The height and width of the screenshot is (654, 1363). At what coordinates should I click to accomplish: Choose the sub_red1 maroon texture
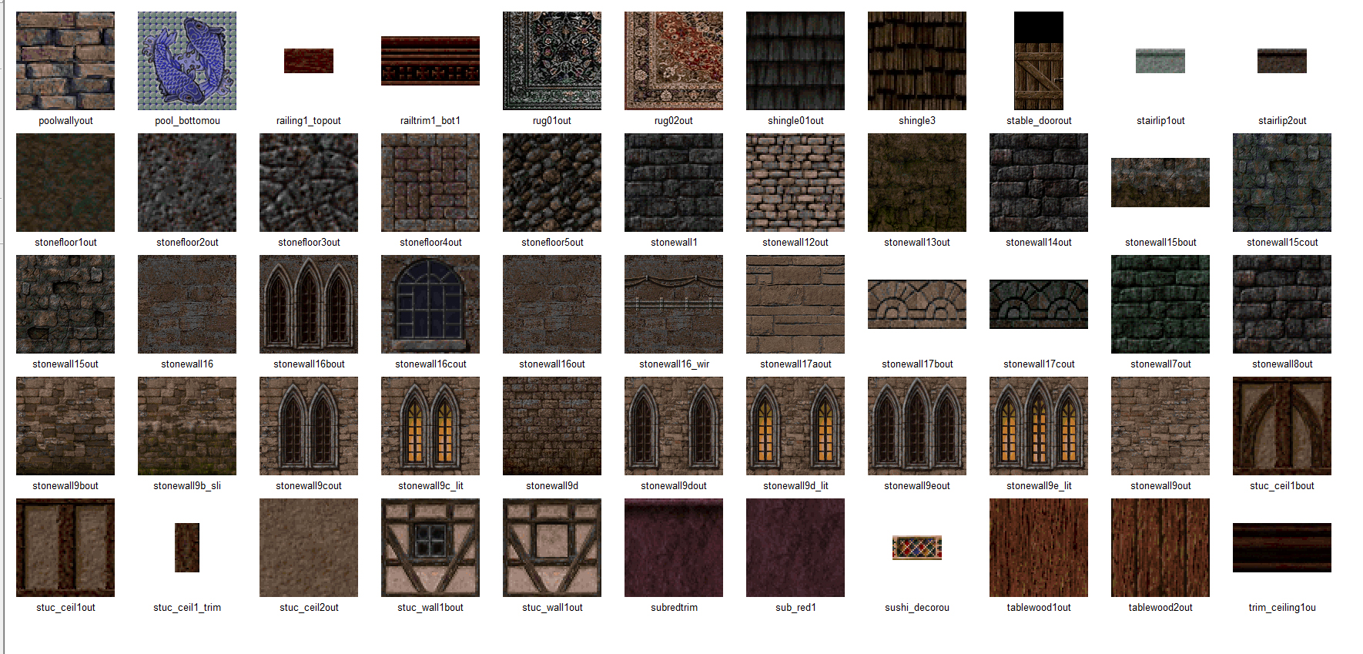point(795,548)
